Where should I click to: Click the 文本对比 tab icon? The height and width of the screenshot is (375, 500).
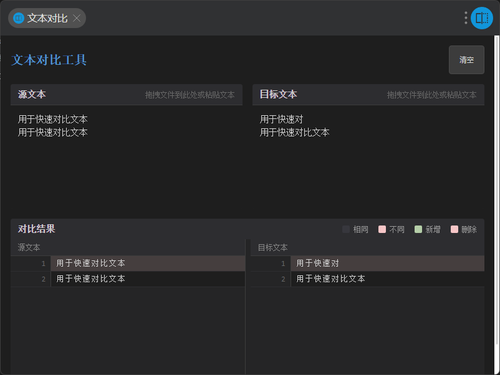[19, 18]
